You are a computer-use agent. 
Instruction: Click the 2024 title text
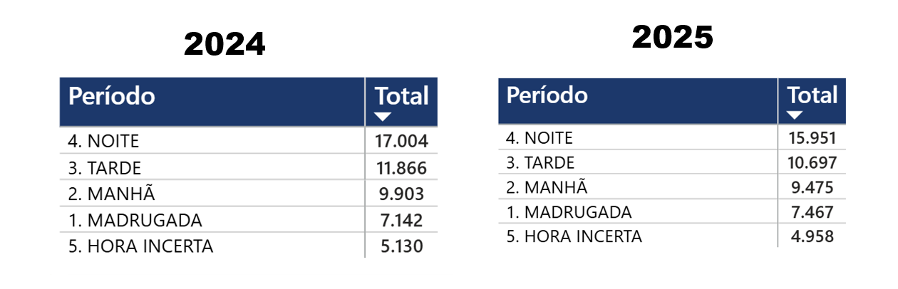[x=224, y=45]
